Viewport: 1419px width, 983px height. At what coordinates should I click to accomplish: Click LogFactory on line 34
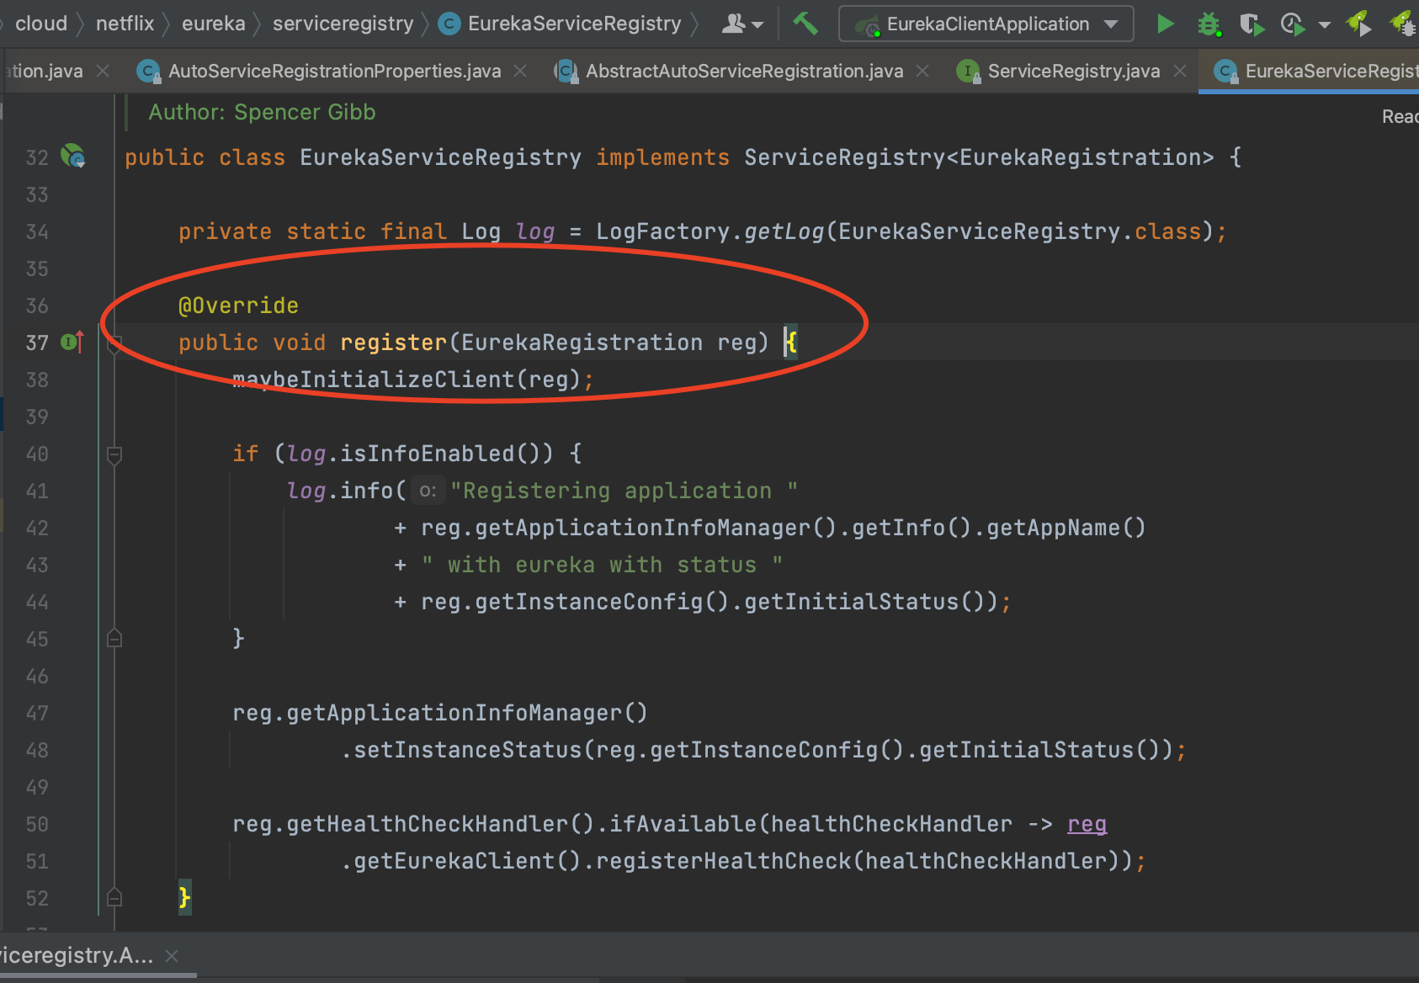[x=662, y=231]
